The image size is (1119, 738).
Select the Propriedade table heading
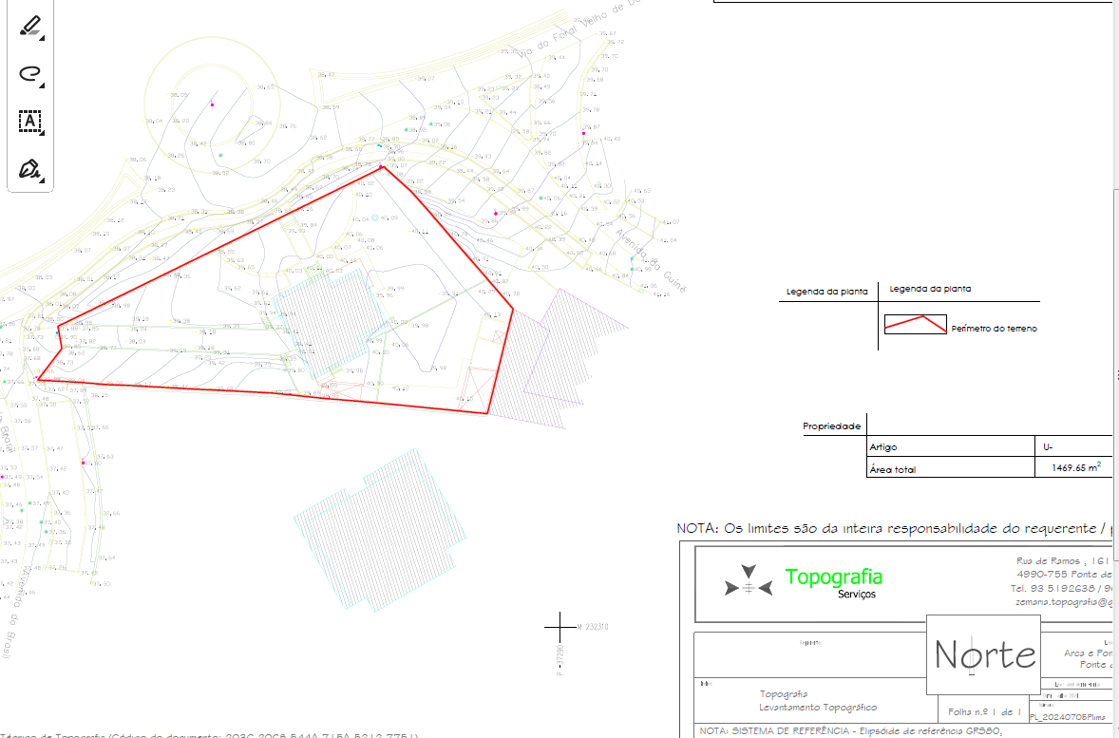coord(831,426)
